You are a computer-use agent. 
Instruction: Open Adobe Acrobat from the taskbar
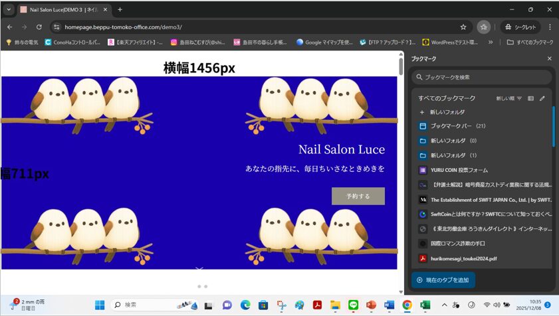click(x=317, y=305)
